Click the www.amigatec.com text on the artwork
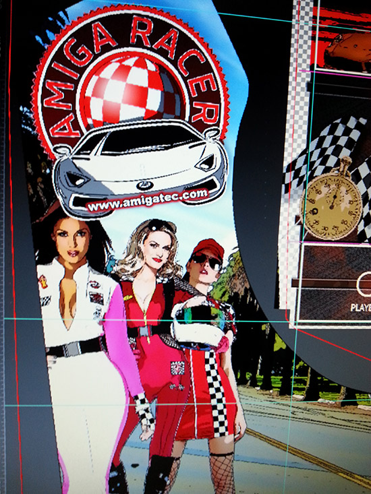This screenshot has width=371, height=494. coord(148,201)
